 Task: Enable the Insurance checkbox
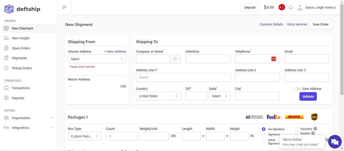point(297,129)
